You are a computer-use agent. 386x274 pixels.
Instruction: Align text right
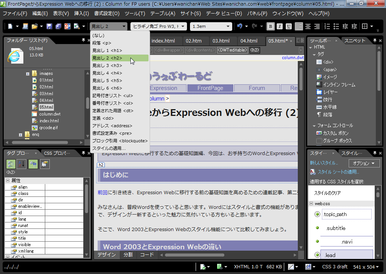pyautogui.click(x=317, y=26)
